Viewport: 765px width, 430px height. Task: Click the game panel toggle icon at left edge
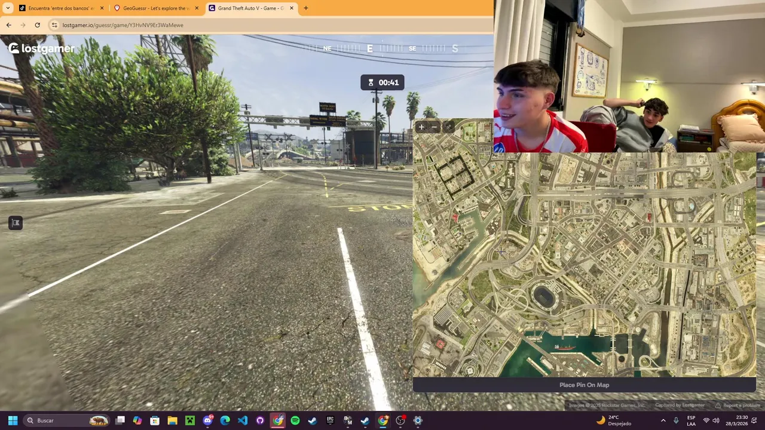pyautogui.click(x=16, y=223)
